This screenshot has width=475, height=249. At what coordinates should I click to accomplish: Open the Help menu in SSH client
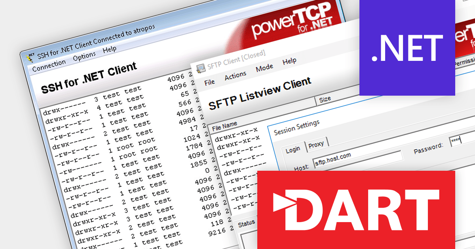[x=110, y=50]
